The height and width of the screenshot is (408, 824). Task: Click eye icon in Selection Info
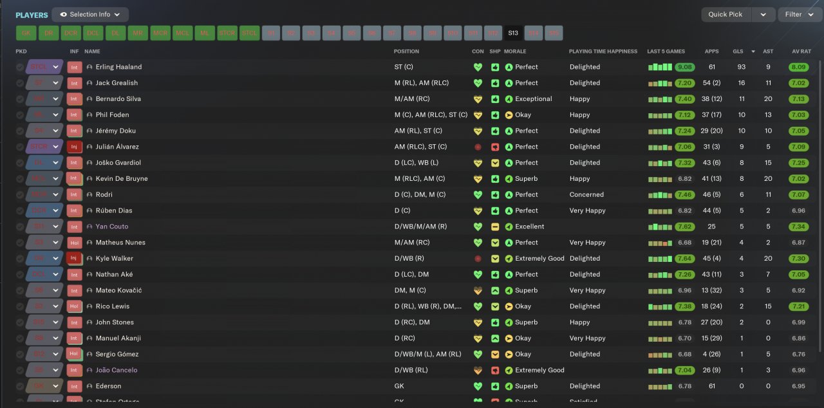click(x=63, y=14)
